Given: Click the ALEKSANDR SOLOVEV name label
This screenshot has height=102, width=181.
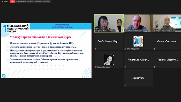Looking at the screenshot, I should (x=134, y=31).
